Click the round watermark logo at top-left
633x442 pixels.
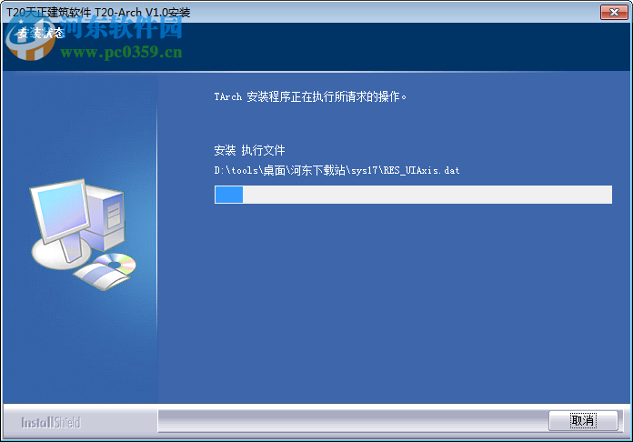[x=30, y=39]
